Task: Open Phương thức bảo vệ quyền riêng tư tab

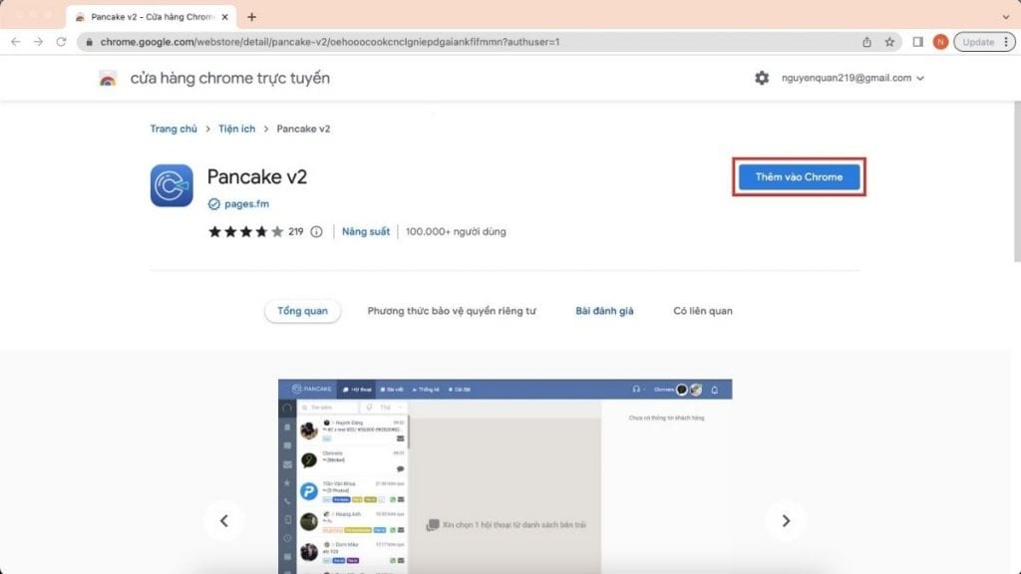Action: coord(452,311)
